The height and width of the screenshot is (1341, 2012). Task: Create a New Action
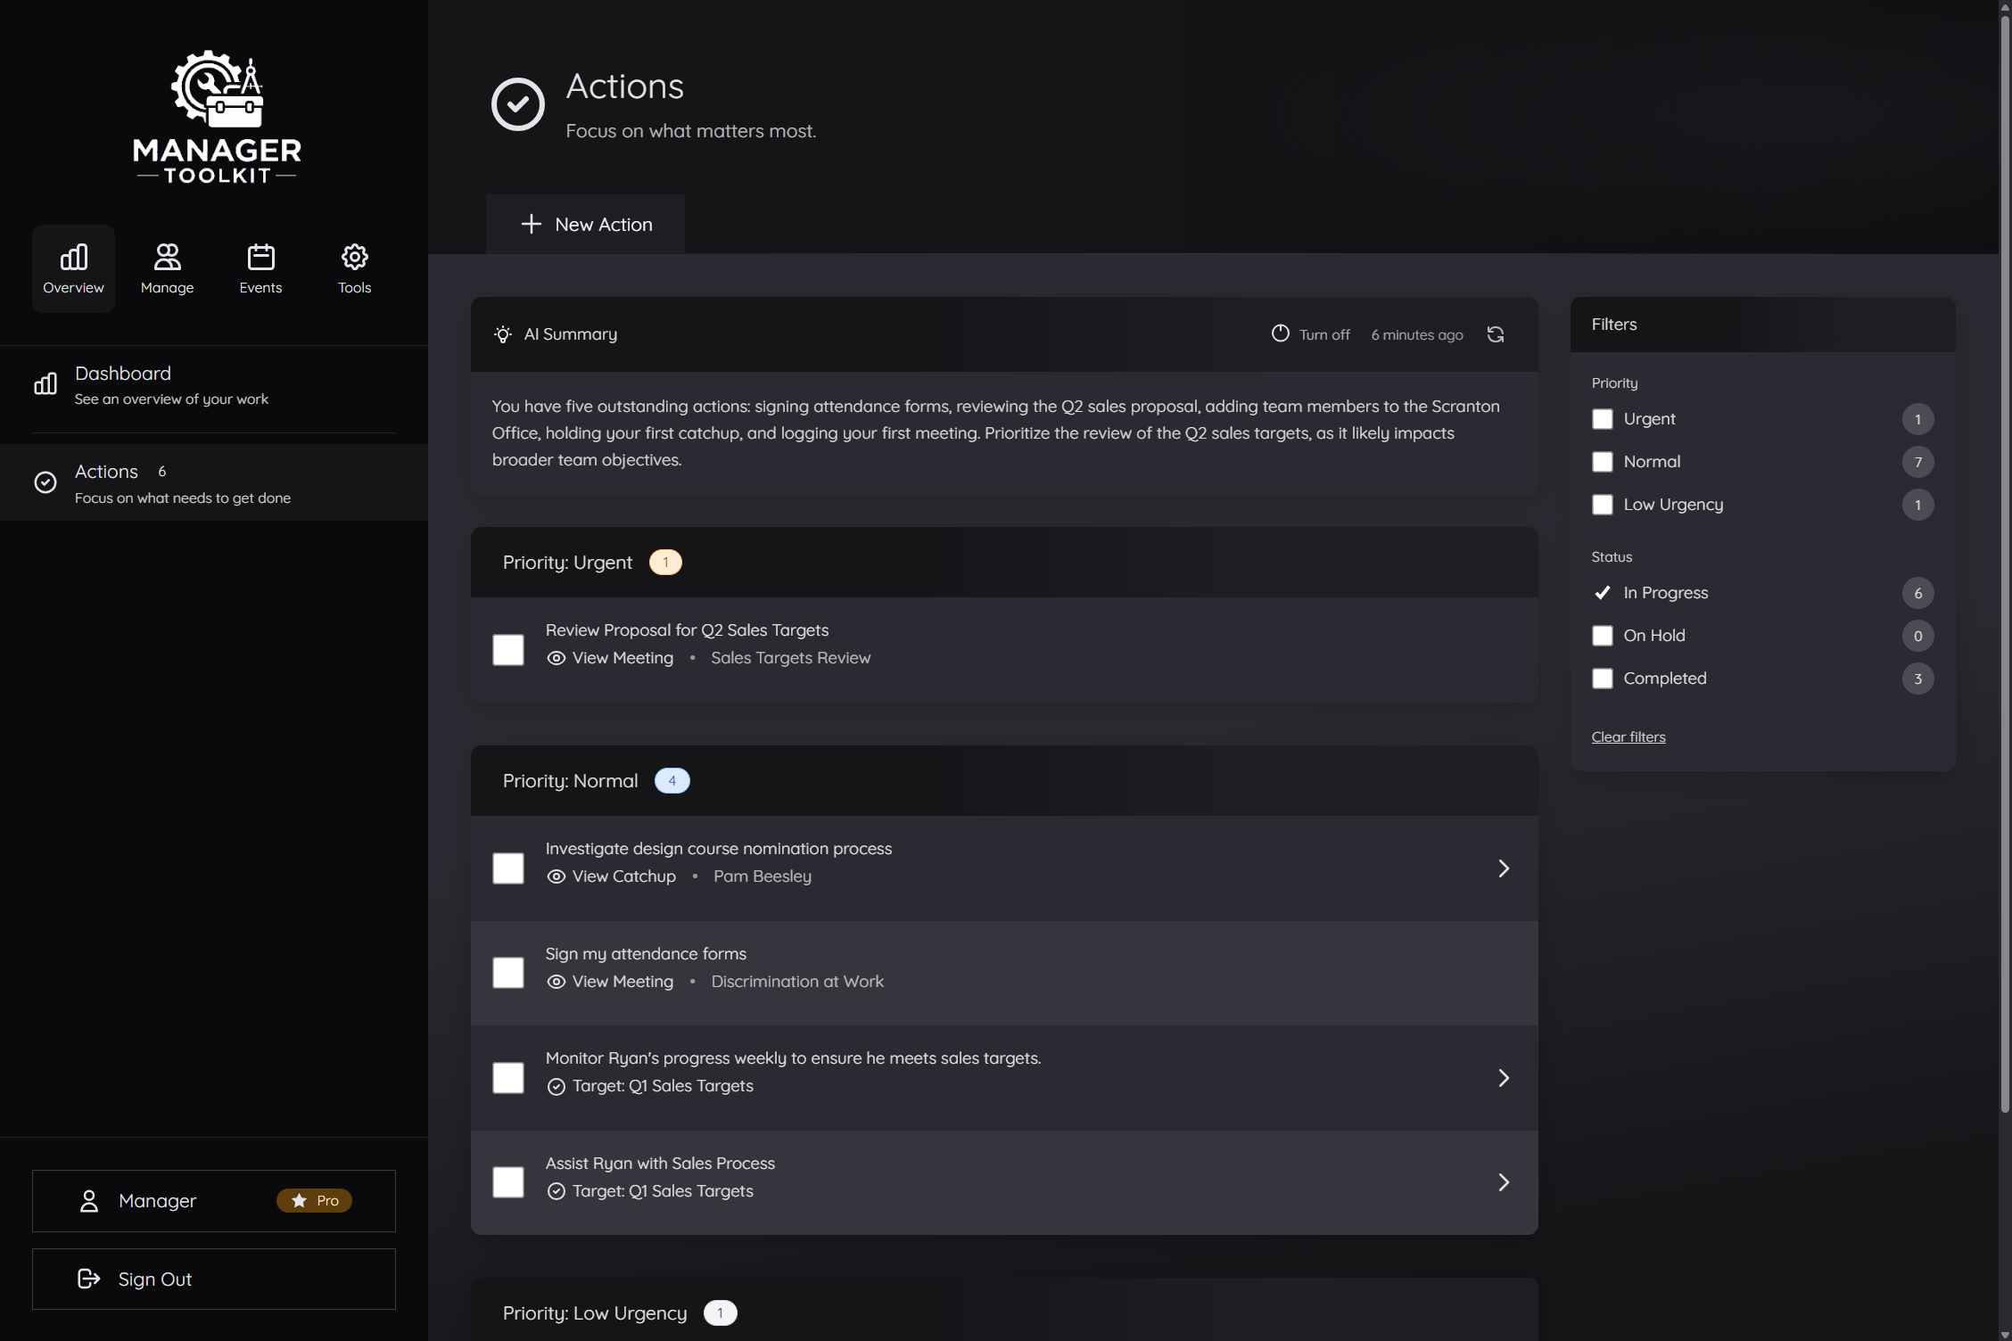[x=585, y=224]
